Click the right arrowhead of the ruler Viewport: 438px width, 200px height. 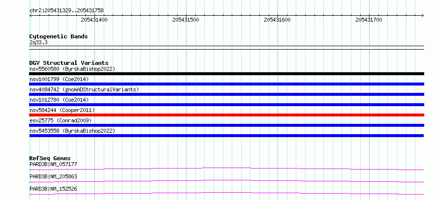tap(423, 15)
